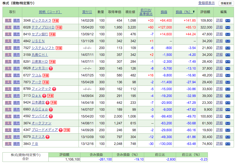The height and width of the screenshot is (166, 237).
Task: Open the エナリス stock link
Action: tap(38, 137)
